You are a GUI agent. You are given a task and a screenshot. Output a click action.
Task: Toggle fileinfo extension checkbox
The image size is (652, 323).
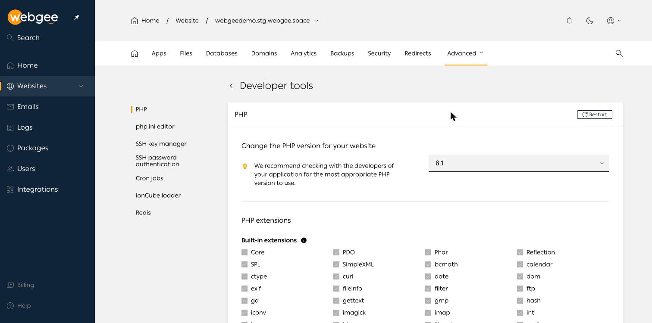(x=336, y=289)
